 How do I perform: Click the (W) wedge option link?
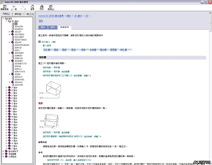(124, 49)
